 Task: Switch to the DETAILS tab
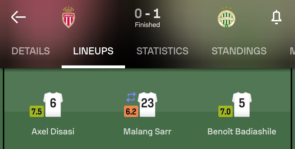click(31, 51)
